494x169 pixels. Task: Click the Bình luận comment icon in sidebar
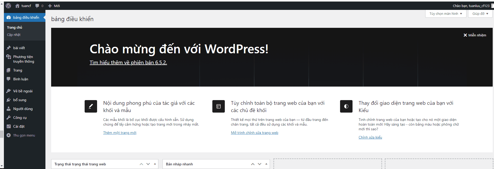pyautogui.click(x=9, y=79)
